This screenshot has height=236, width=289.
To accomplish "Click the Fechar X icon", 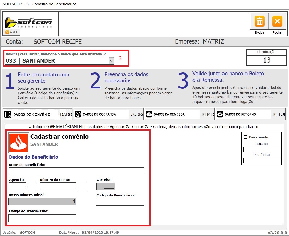I will 277,21.
